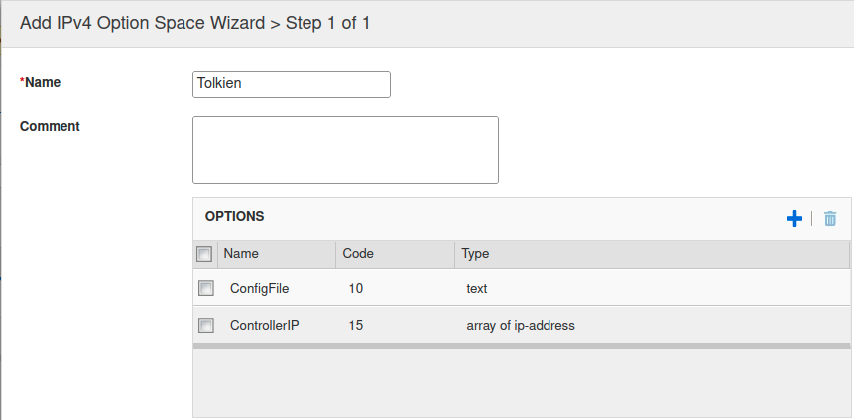Check the ControllerIP row checkbox

[x=206, y=325]
